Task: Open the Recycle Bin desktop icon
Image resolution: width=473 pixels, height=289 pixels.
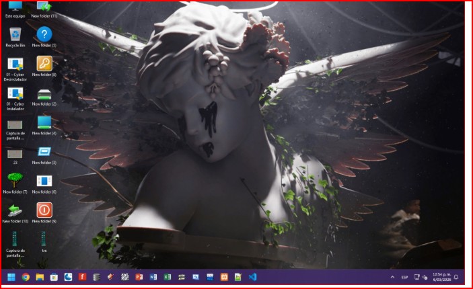Action: pyautogui.click(x=15, y=34)
